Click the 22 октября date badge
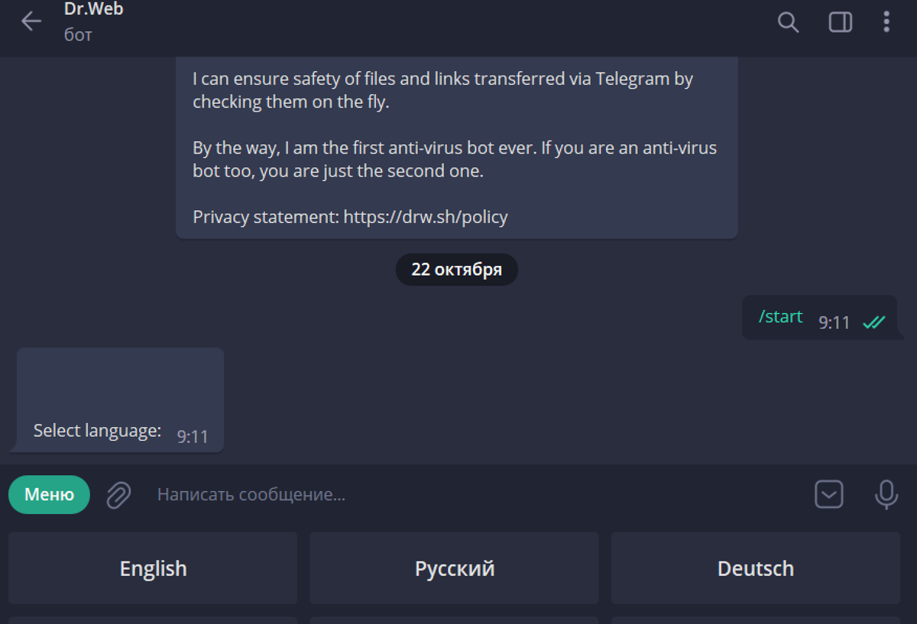This screenshot has height=624, width=917. [456, 269]
